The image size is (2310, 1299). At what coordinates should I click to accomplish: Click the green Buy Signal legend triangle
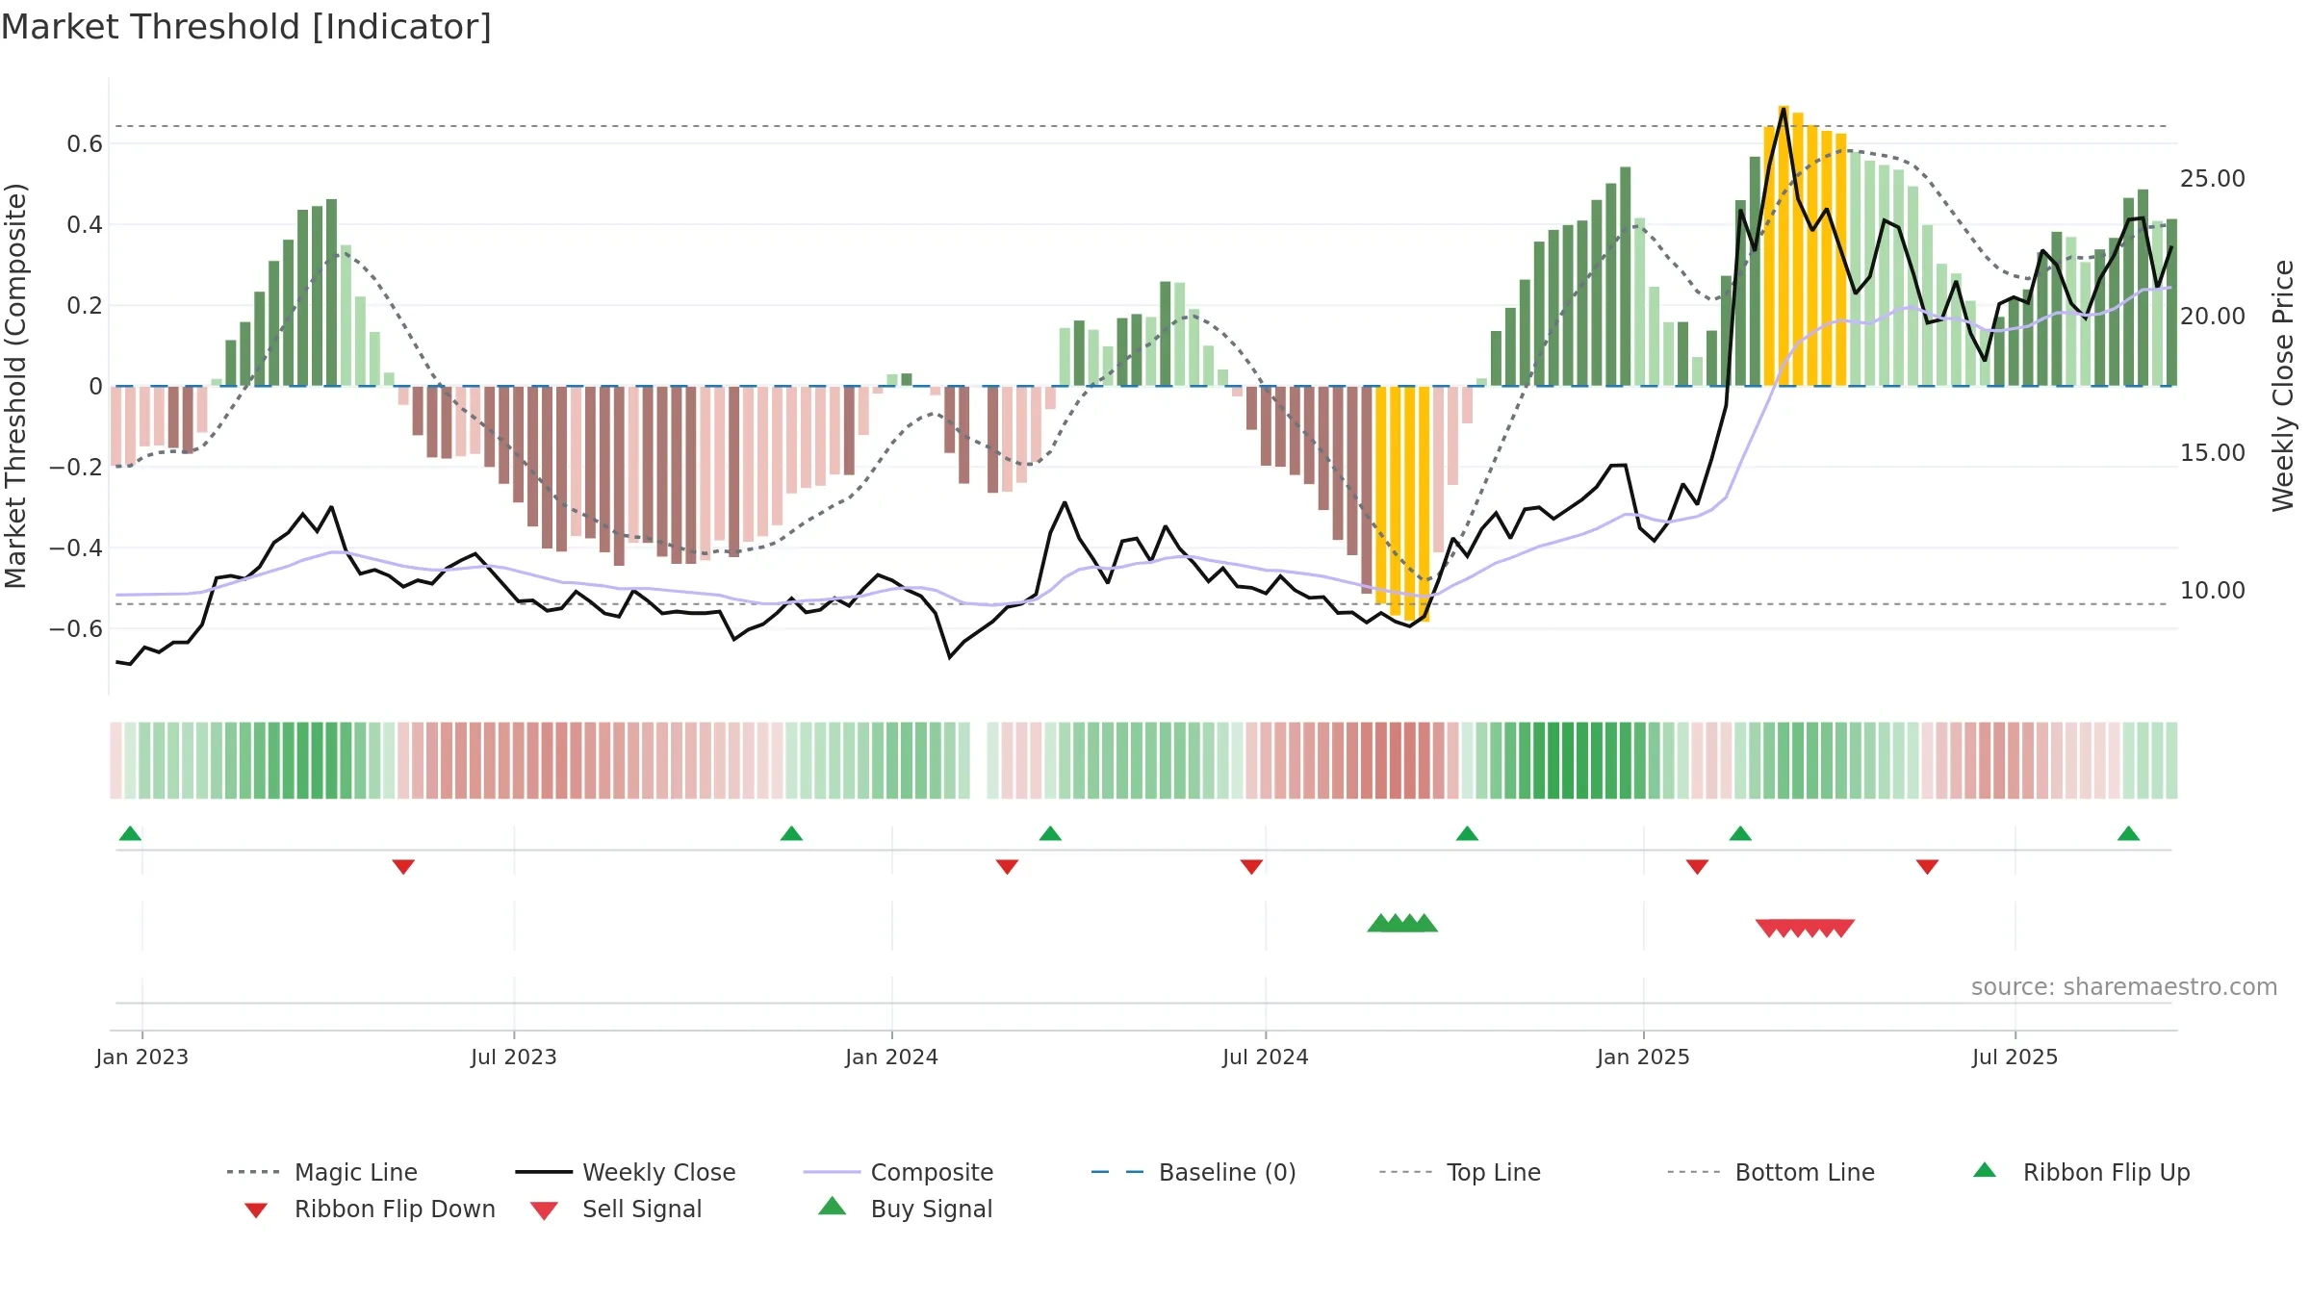click(833, 1206)
